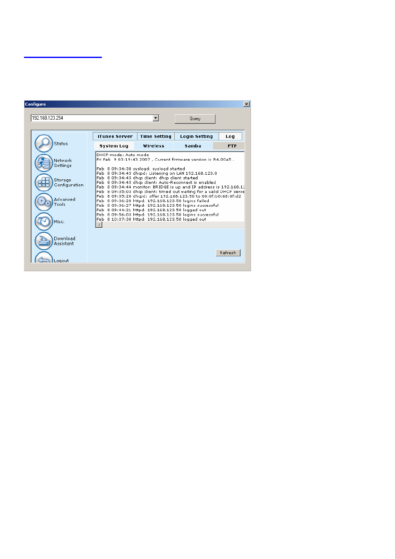This screenshot has height=559, width=395.
Task: Expand the IP address dropdown arrow
Action: click(156, 118)
